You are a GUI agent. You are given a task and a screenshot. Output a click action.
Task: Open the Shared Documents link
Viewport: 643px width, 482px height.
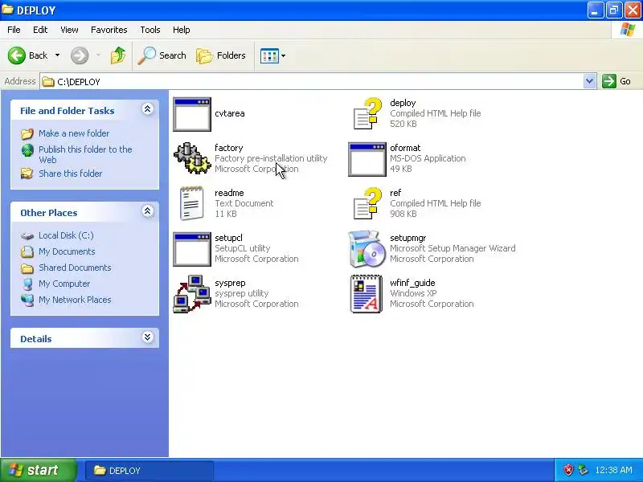click(75, 268)
